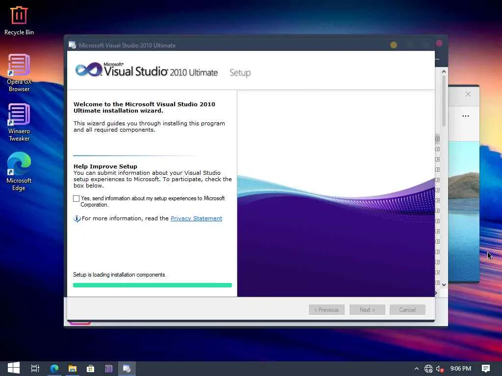Click the red dot in title bar

439,43
